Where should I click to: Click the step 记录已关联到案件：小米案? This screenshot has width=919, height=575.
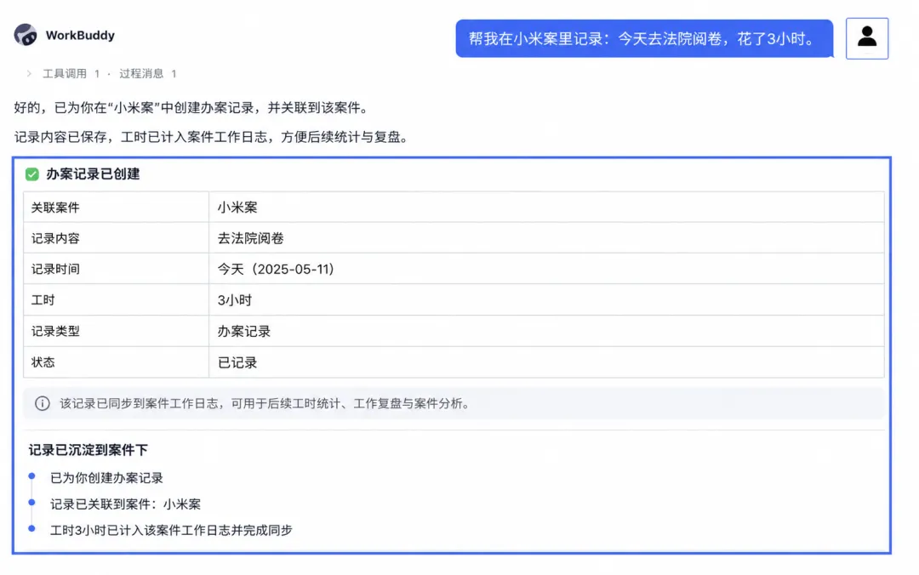pos(125,504)
